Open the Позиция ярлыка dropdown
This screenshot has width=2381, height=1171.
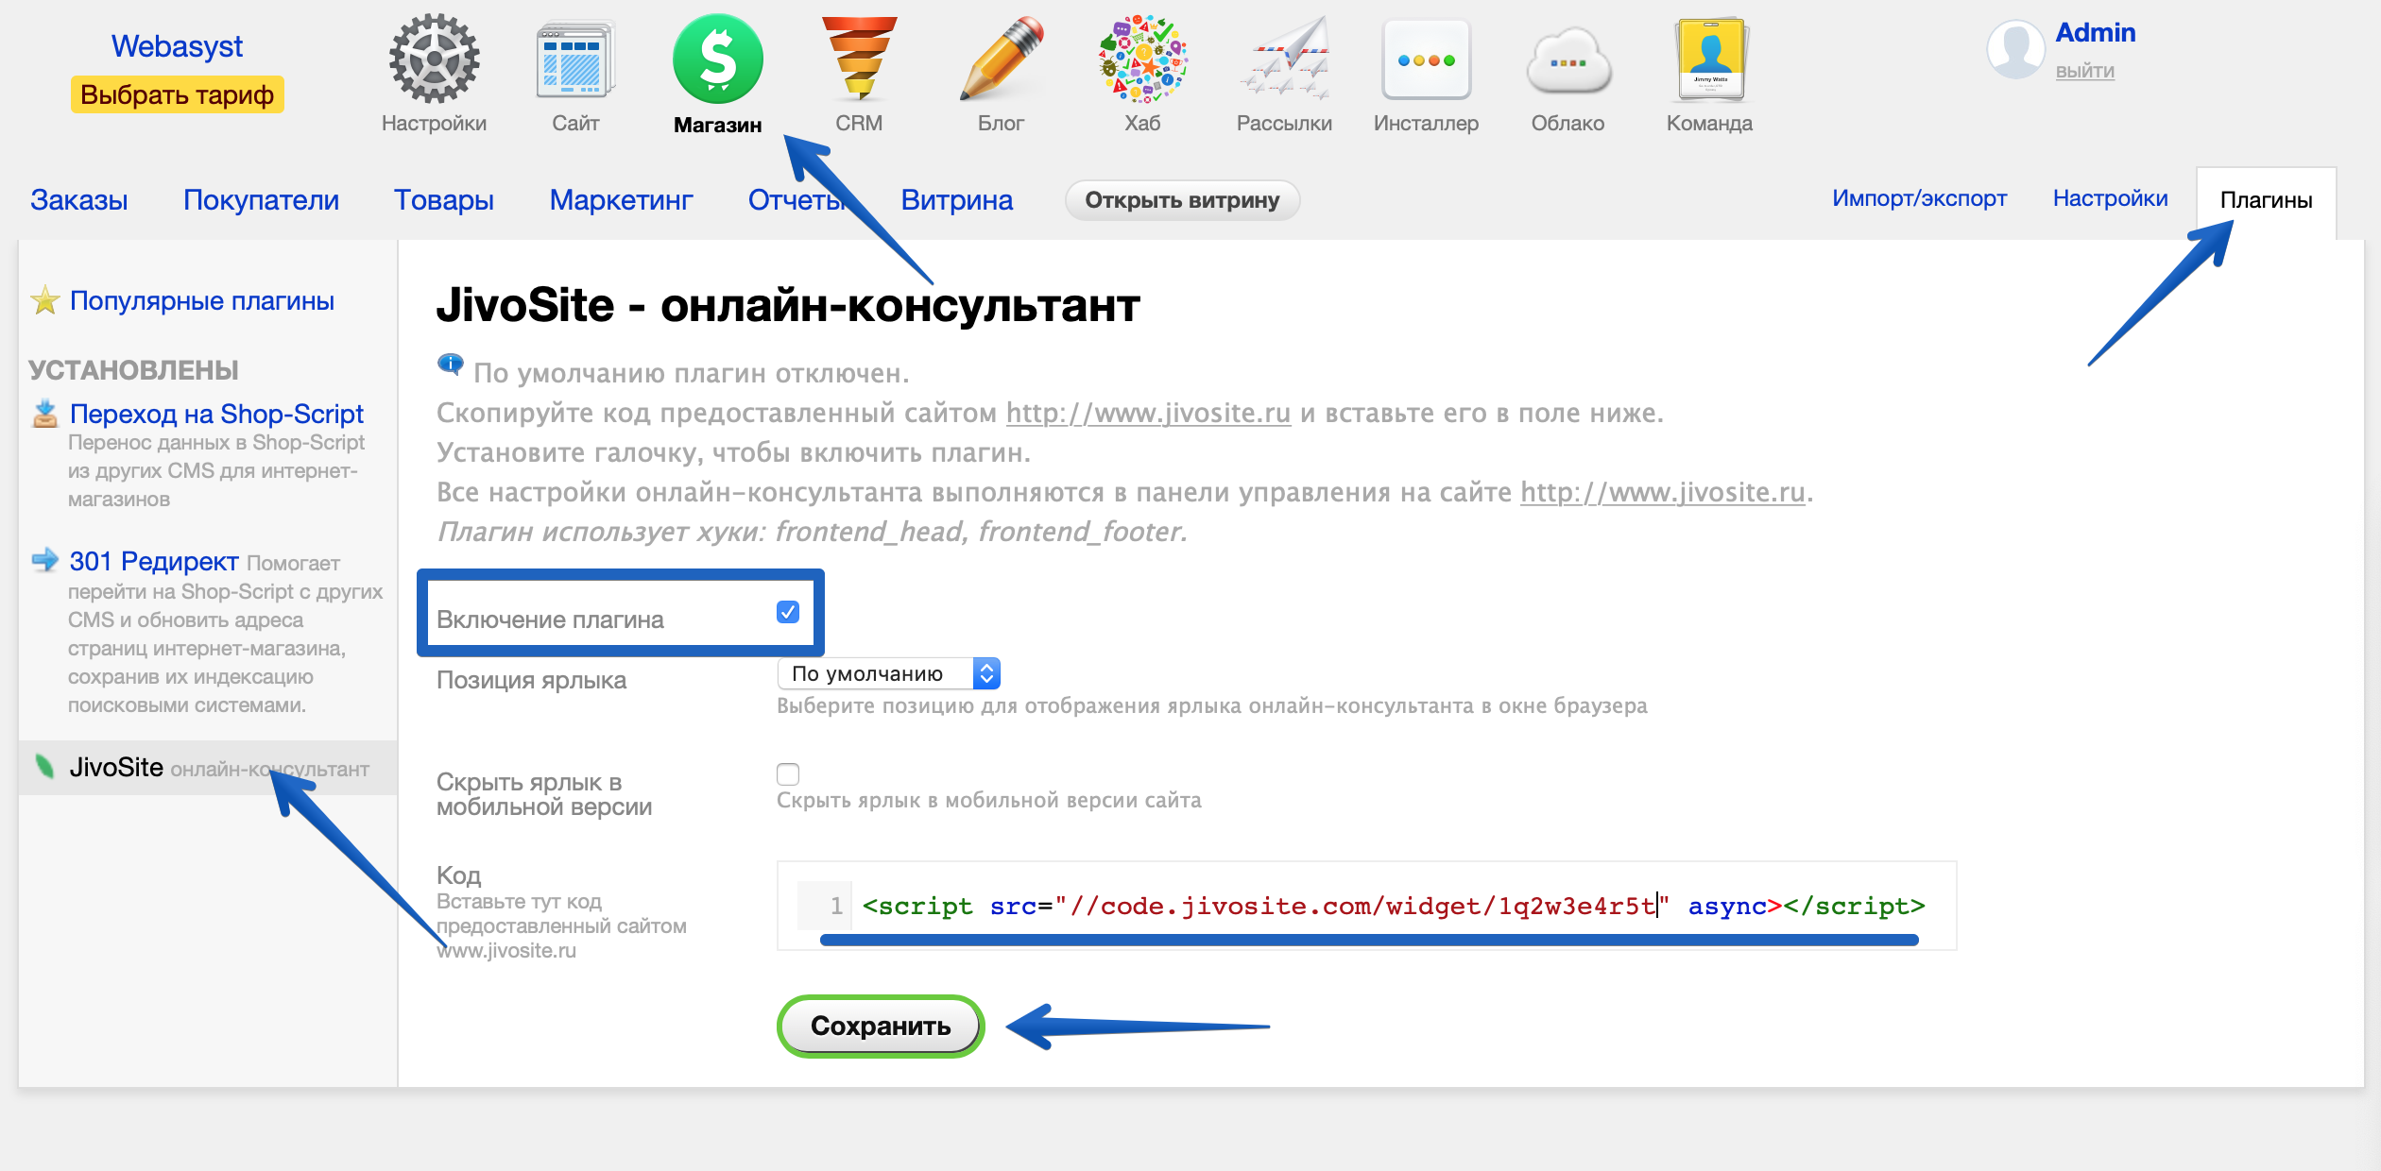[888, 673]
